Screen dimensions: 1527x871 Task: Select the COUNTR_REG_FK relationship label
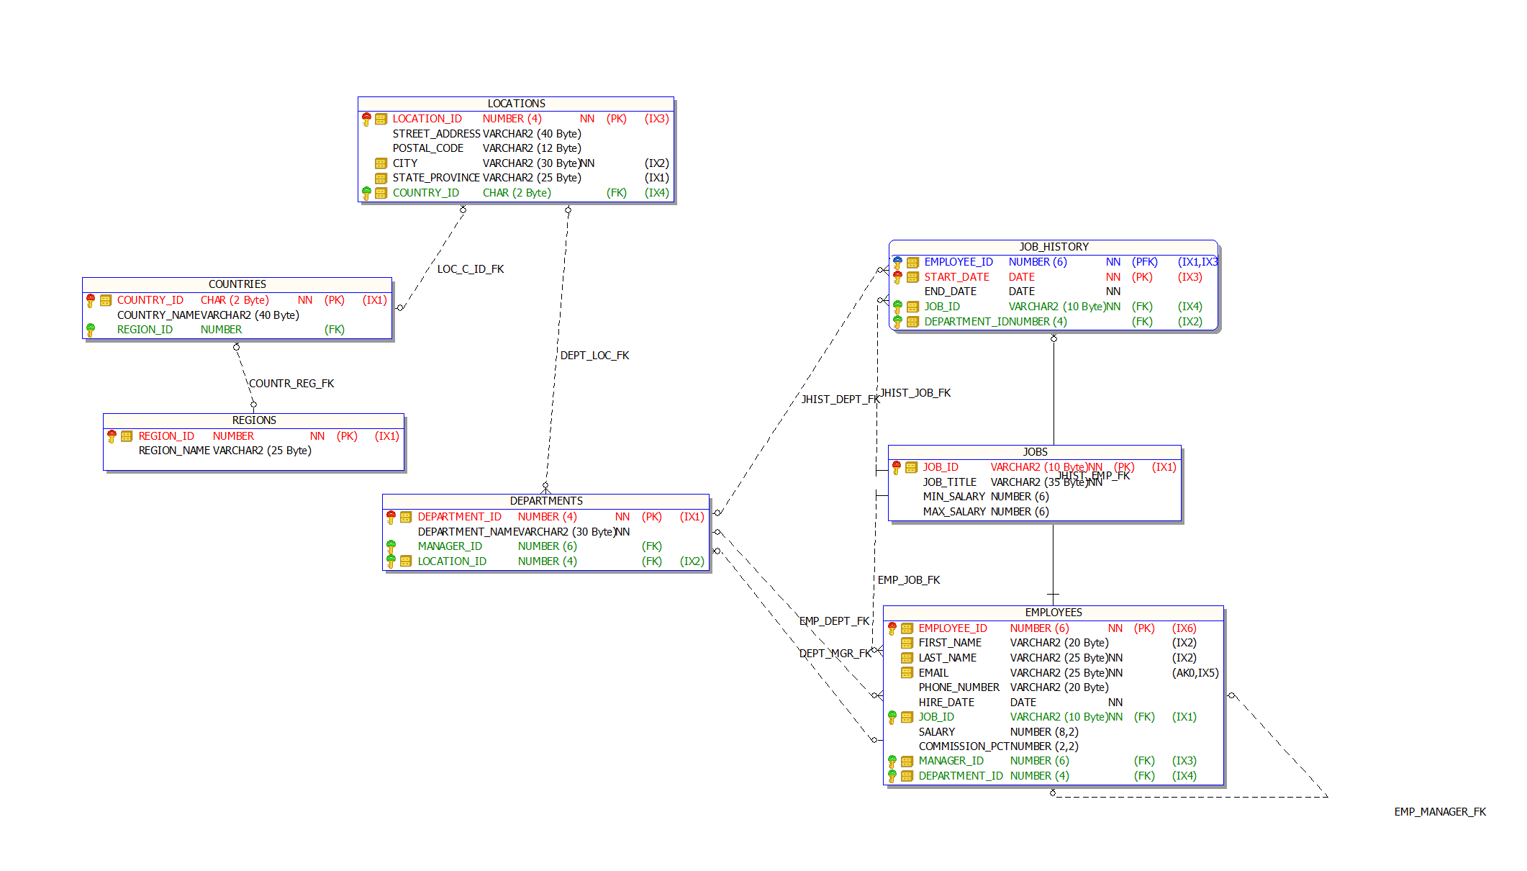pyautogui.click(x=291, y=384)
